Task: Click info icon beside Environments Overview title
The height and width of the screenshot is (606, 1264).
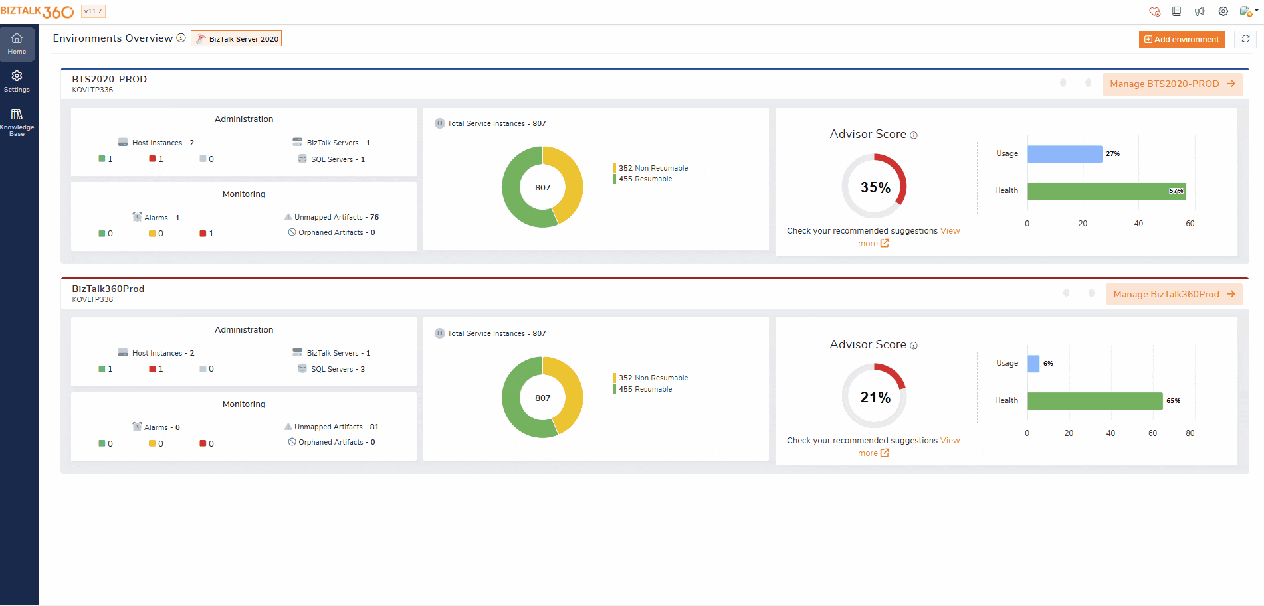Action: [x=181, y=38]
